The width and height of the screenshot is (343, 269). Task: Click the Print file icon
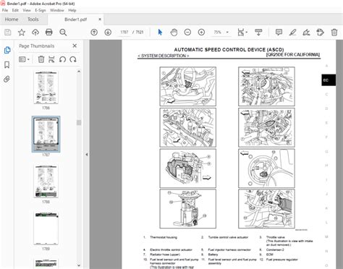click(49, 33)
